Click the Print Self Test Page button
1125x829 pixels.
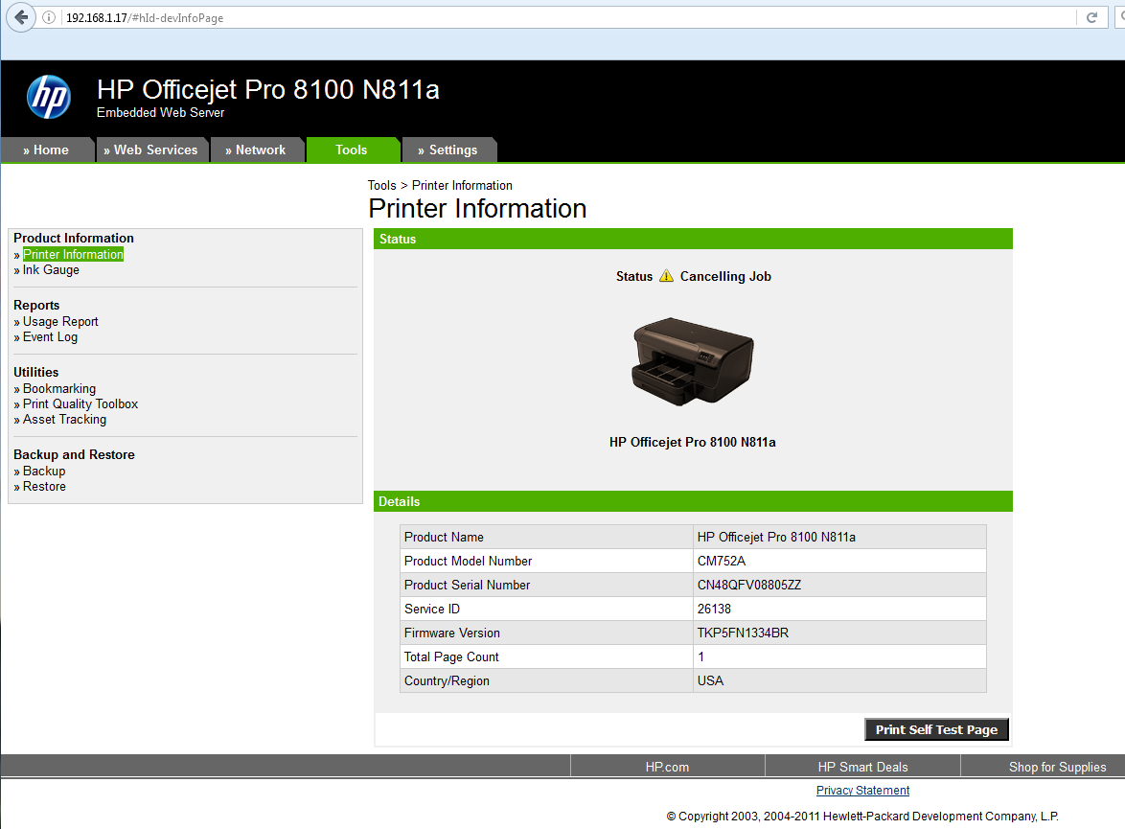click(936, 729)
